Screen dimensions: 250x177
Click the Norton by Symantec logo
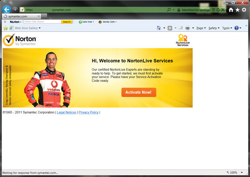[x=20, y=40]
